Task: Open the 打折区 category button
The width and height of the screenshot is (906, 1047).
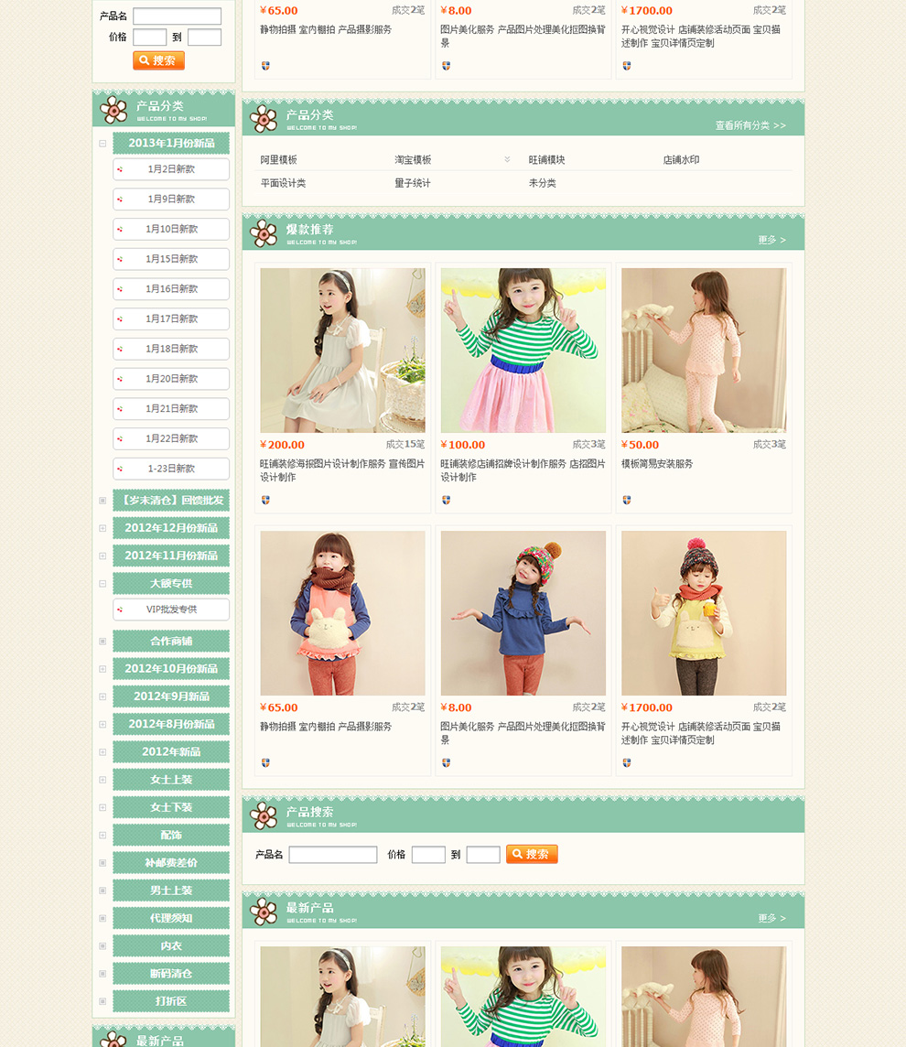Action: pyautogui.click(x=171, y=1001)
